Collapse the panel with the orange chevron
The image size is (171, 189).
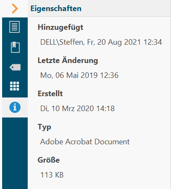click(x=15, y=9)
